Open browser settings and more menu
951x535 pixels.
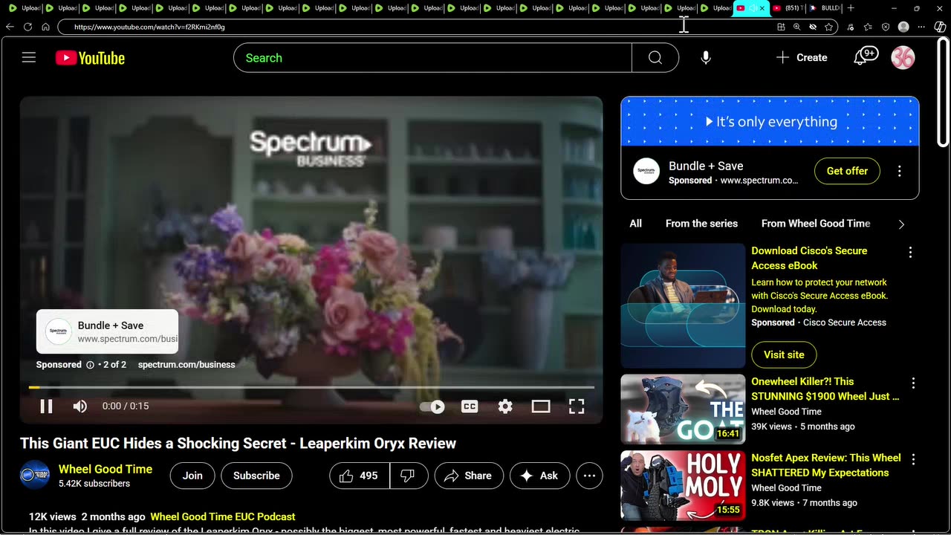pos(921,27)
